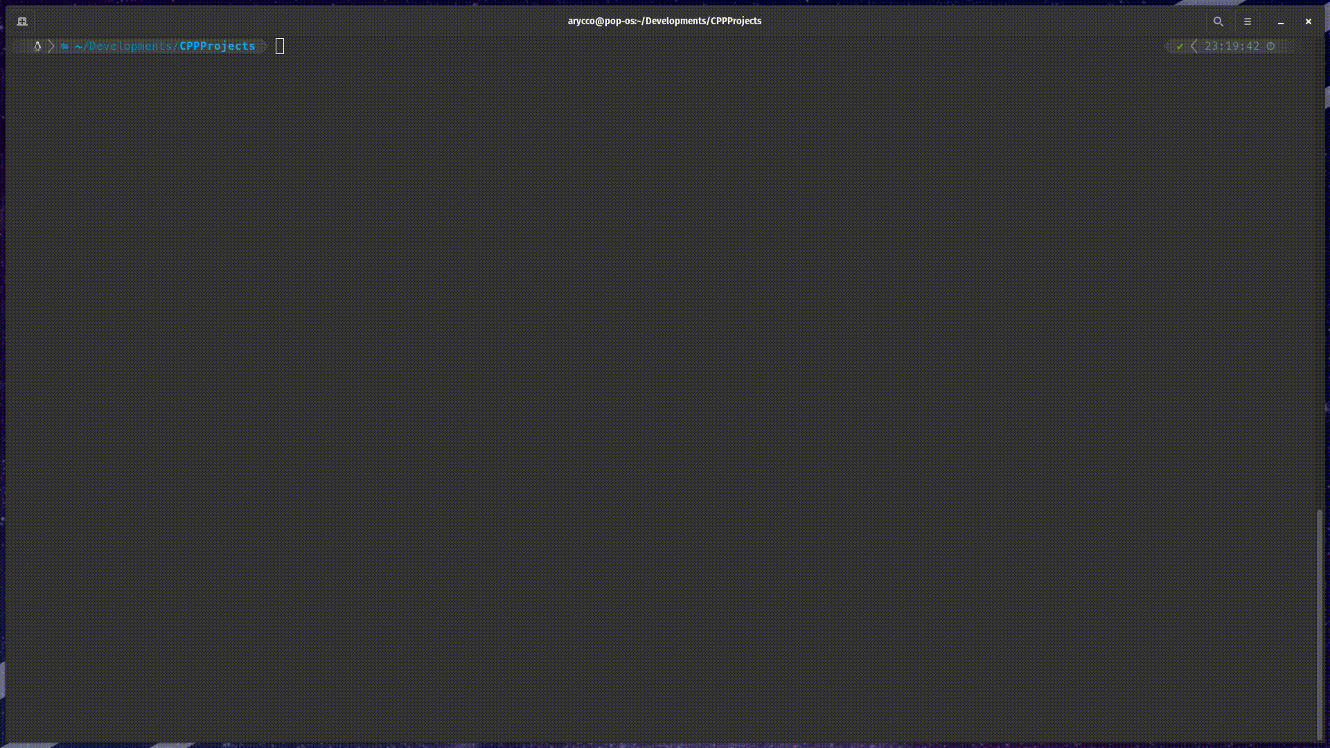
Task: Click the hamburger menu icon
Action: click(1248, 21)
